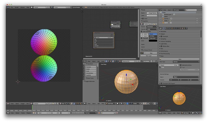
Task: Click the image datablock browse icon in Properties
Action: pos(142,24)
